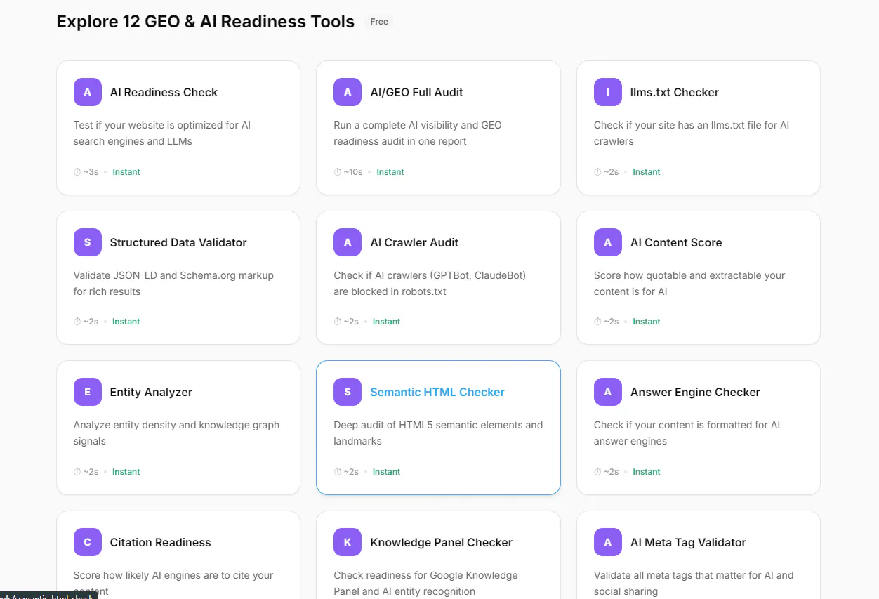This screenshot has height=599, width=879.
Task: Click the clock icon in Semantic HTML Checker card
Action: coord(338,472)
